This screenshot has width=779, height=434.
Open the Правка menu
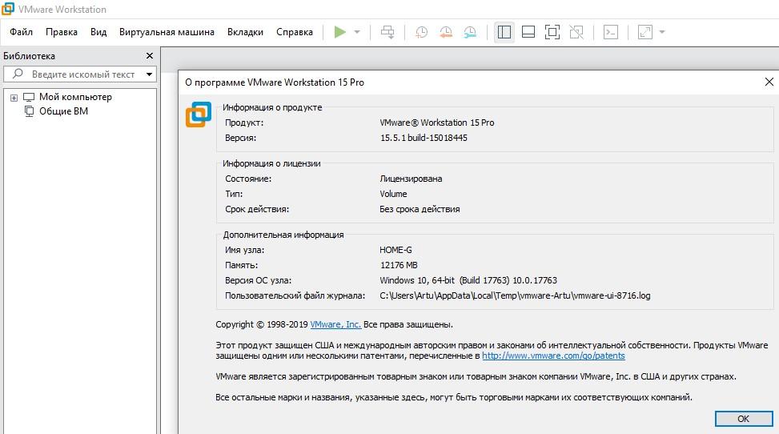point(62,32)
